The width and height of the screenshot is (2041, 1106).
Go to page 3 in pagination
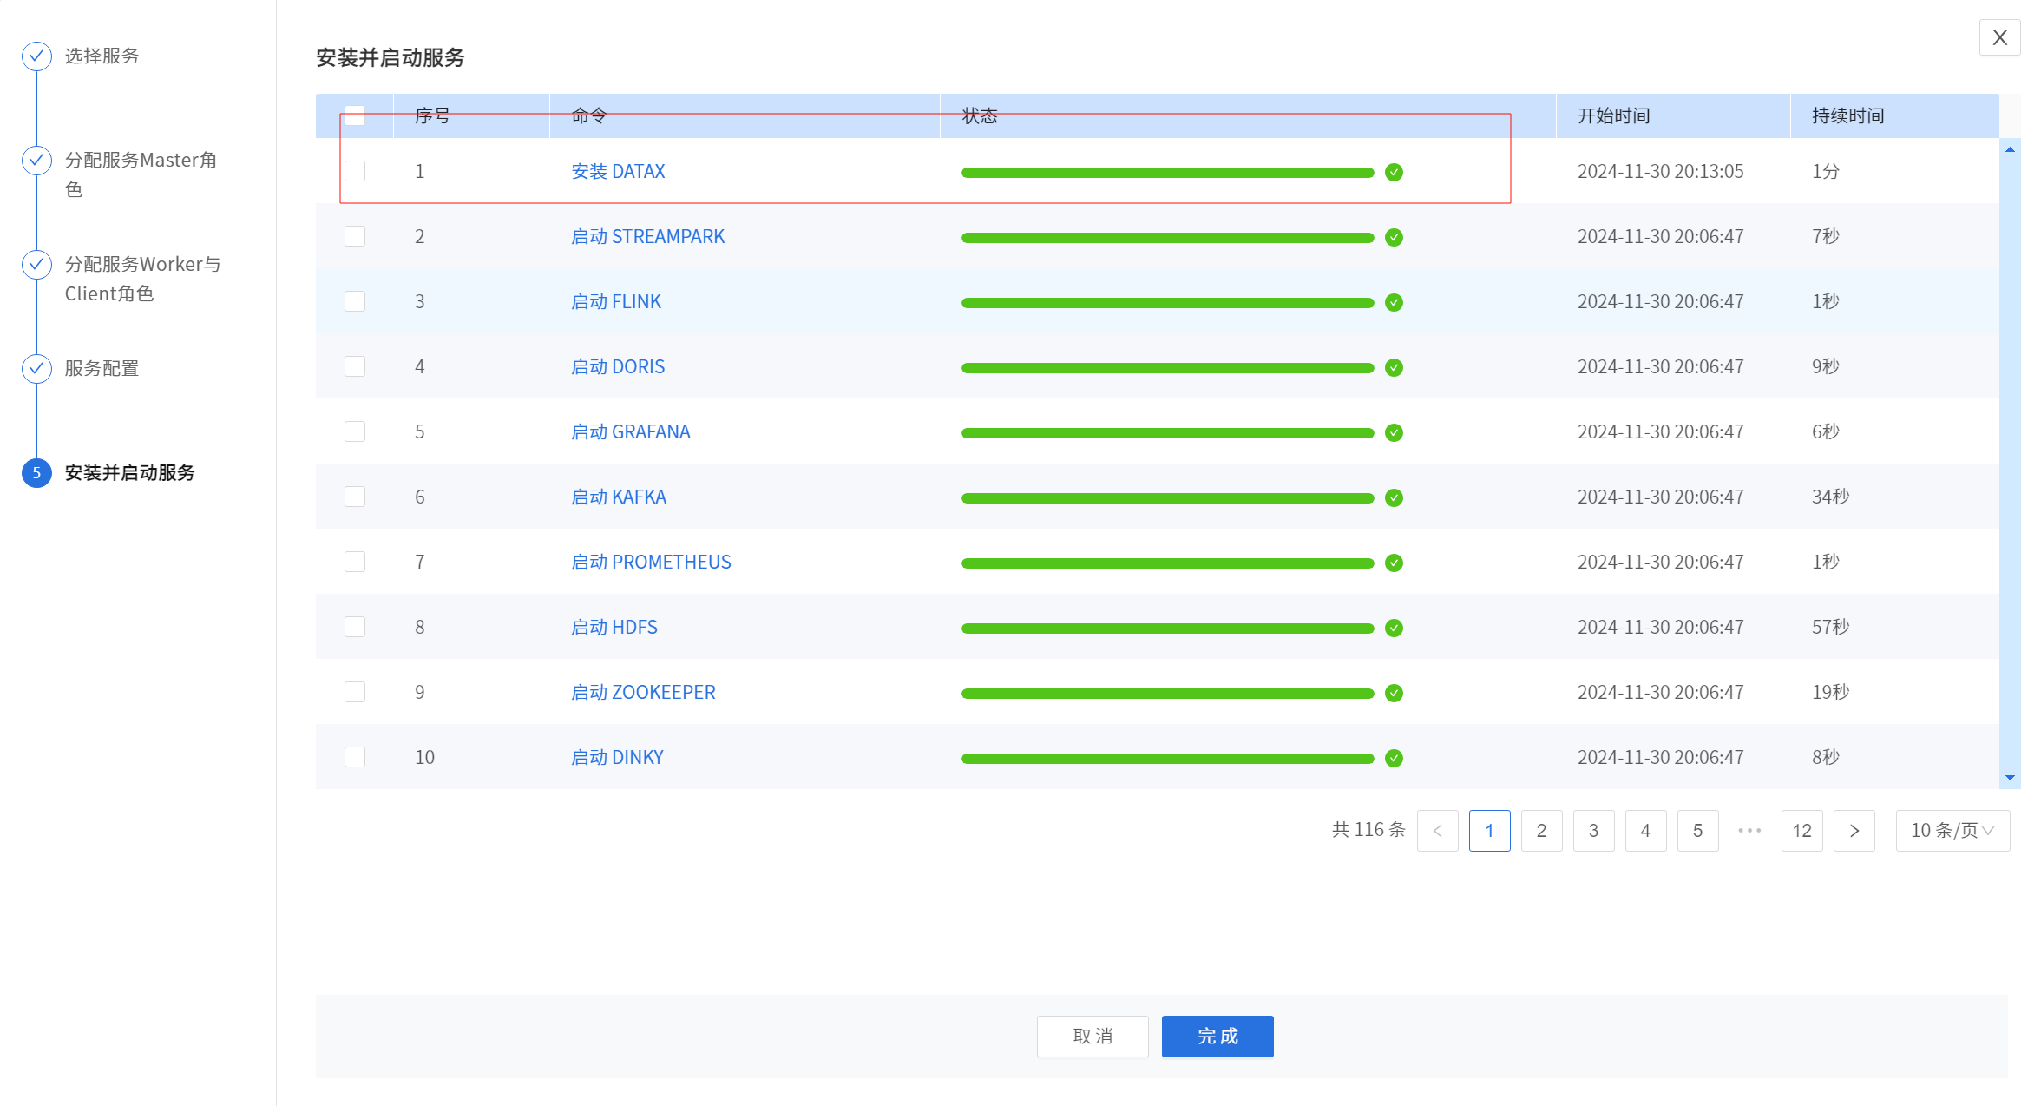1593,831
